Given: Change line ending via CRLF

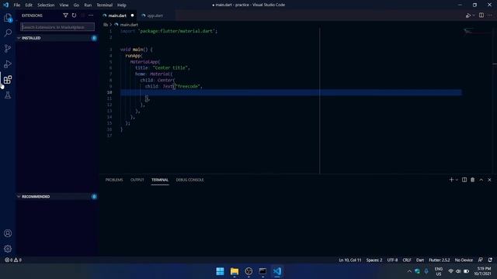Looking at the screenshot, I should coord(407,260).
